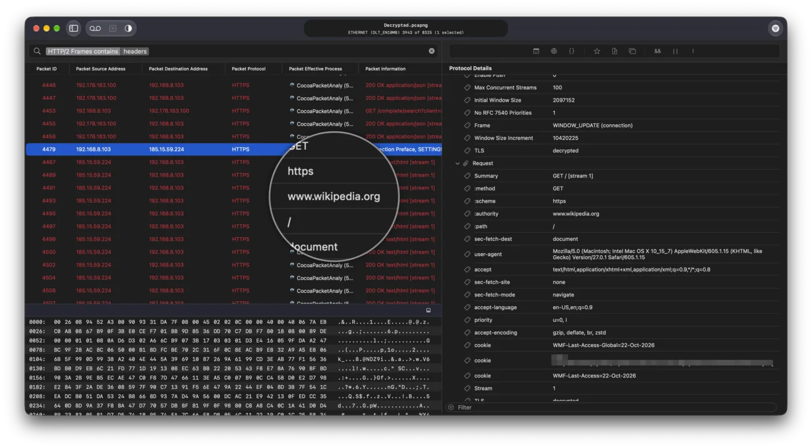
Task: Click the window layout toolbar icon
Action: [536, 51]
